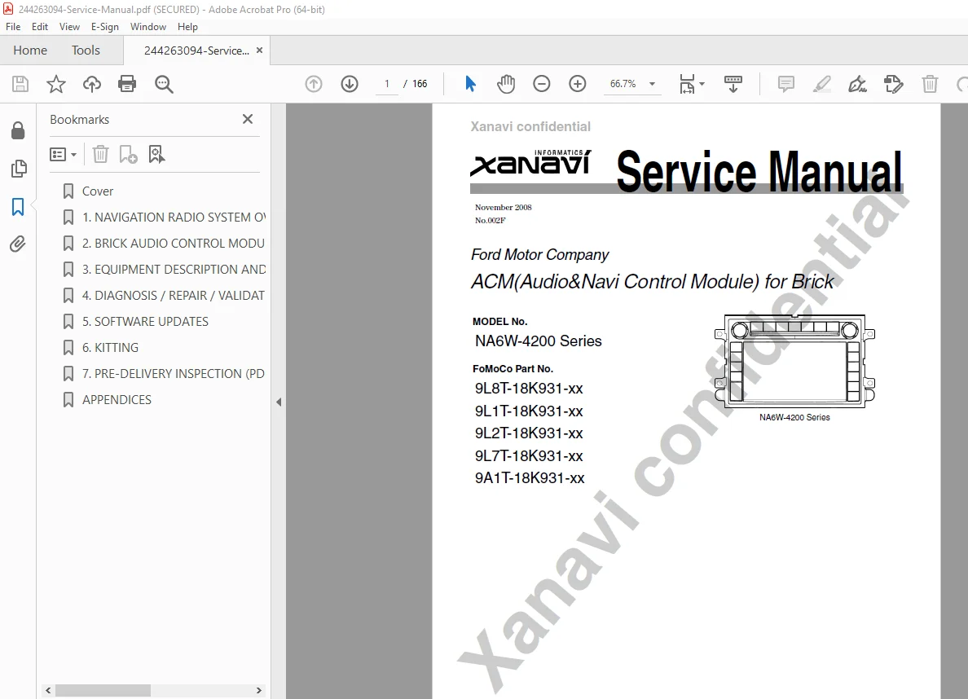968x699 pixels.
Task: Zoom out with minus button
Action: tap(541, 84)
